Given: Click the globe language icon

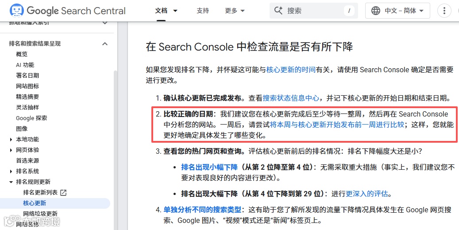Looking at the screenshot, I should point(376,11).
